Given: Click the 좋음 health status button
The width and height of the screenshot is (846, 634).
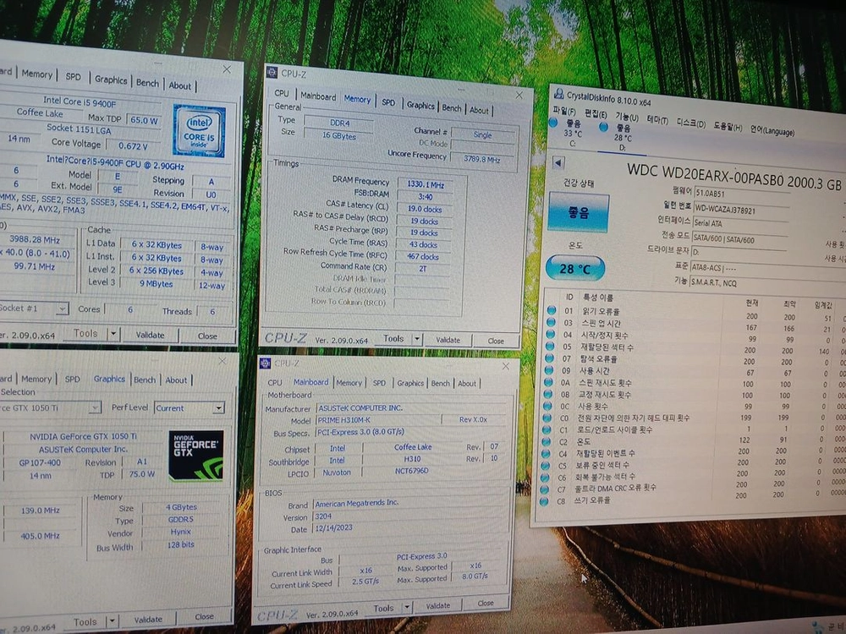Looking at the screenshot, I should [579, 213].
